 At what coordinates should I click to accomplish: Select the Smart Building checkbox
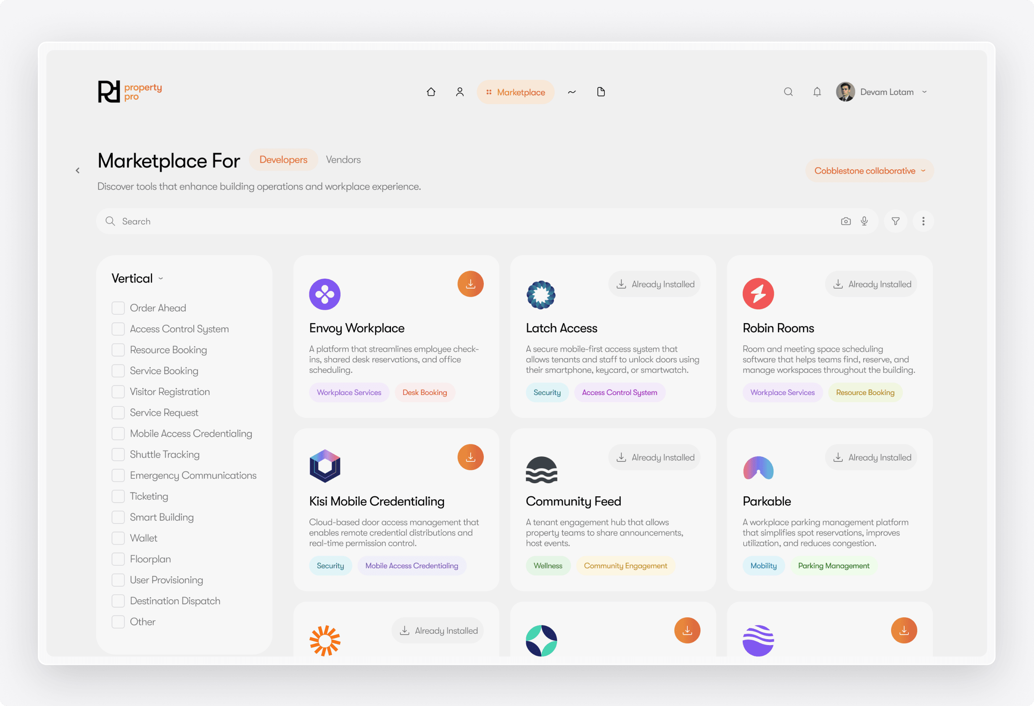pyautogui.click(x=118, y=517)
